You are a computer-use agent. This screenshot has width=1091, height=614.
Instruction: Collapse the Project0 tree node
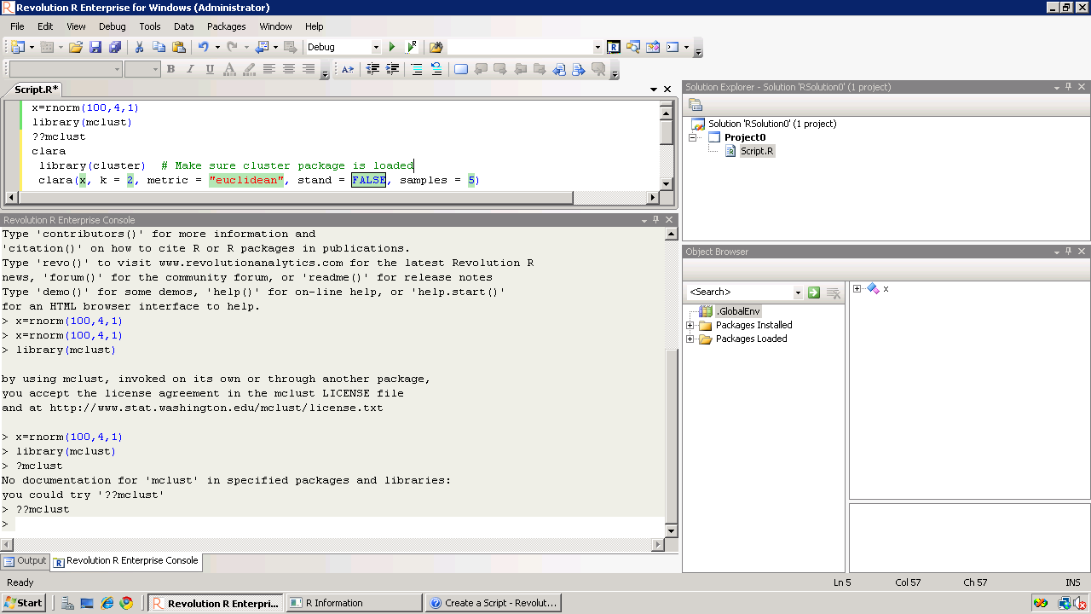pyautogui.click(x=693, y=137)
